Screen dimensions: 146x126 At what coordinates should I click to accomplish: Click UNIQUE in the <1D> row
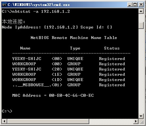[x=75, y=80]
